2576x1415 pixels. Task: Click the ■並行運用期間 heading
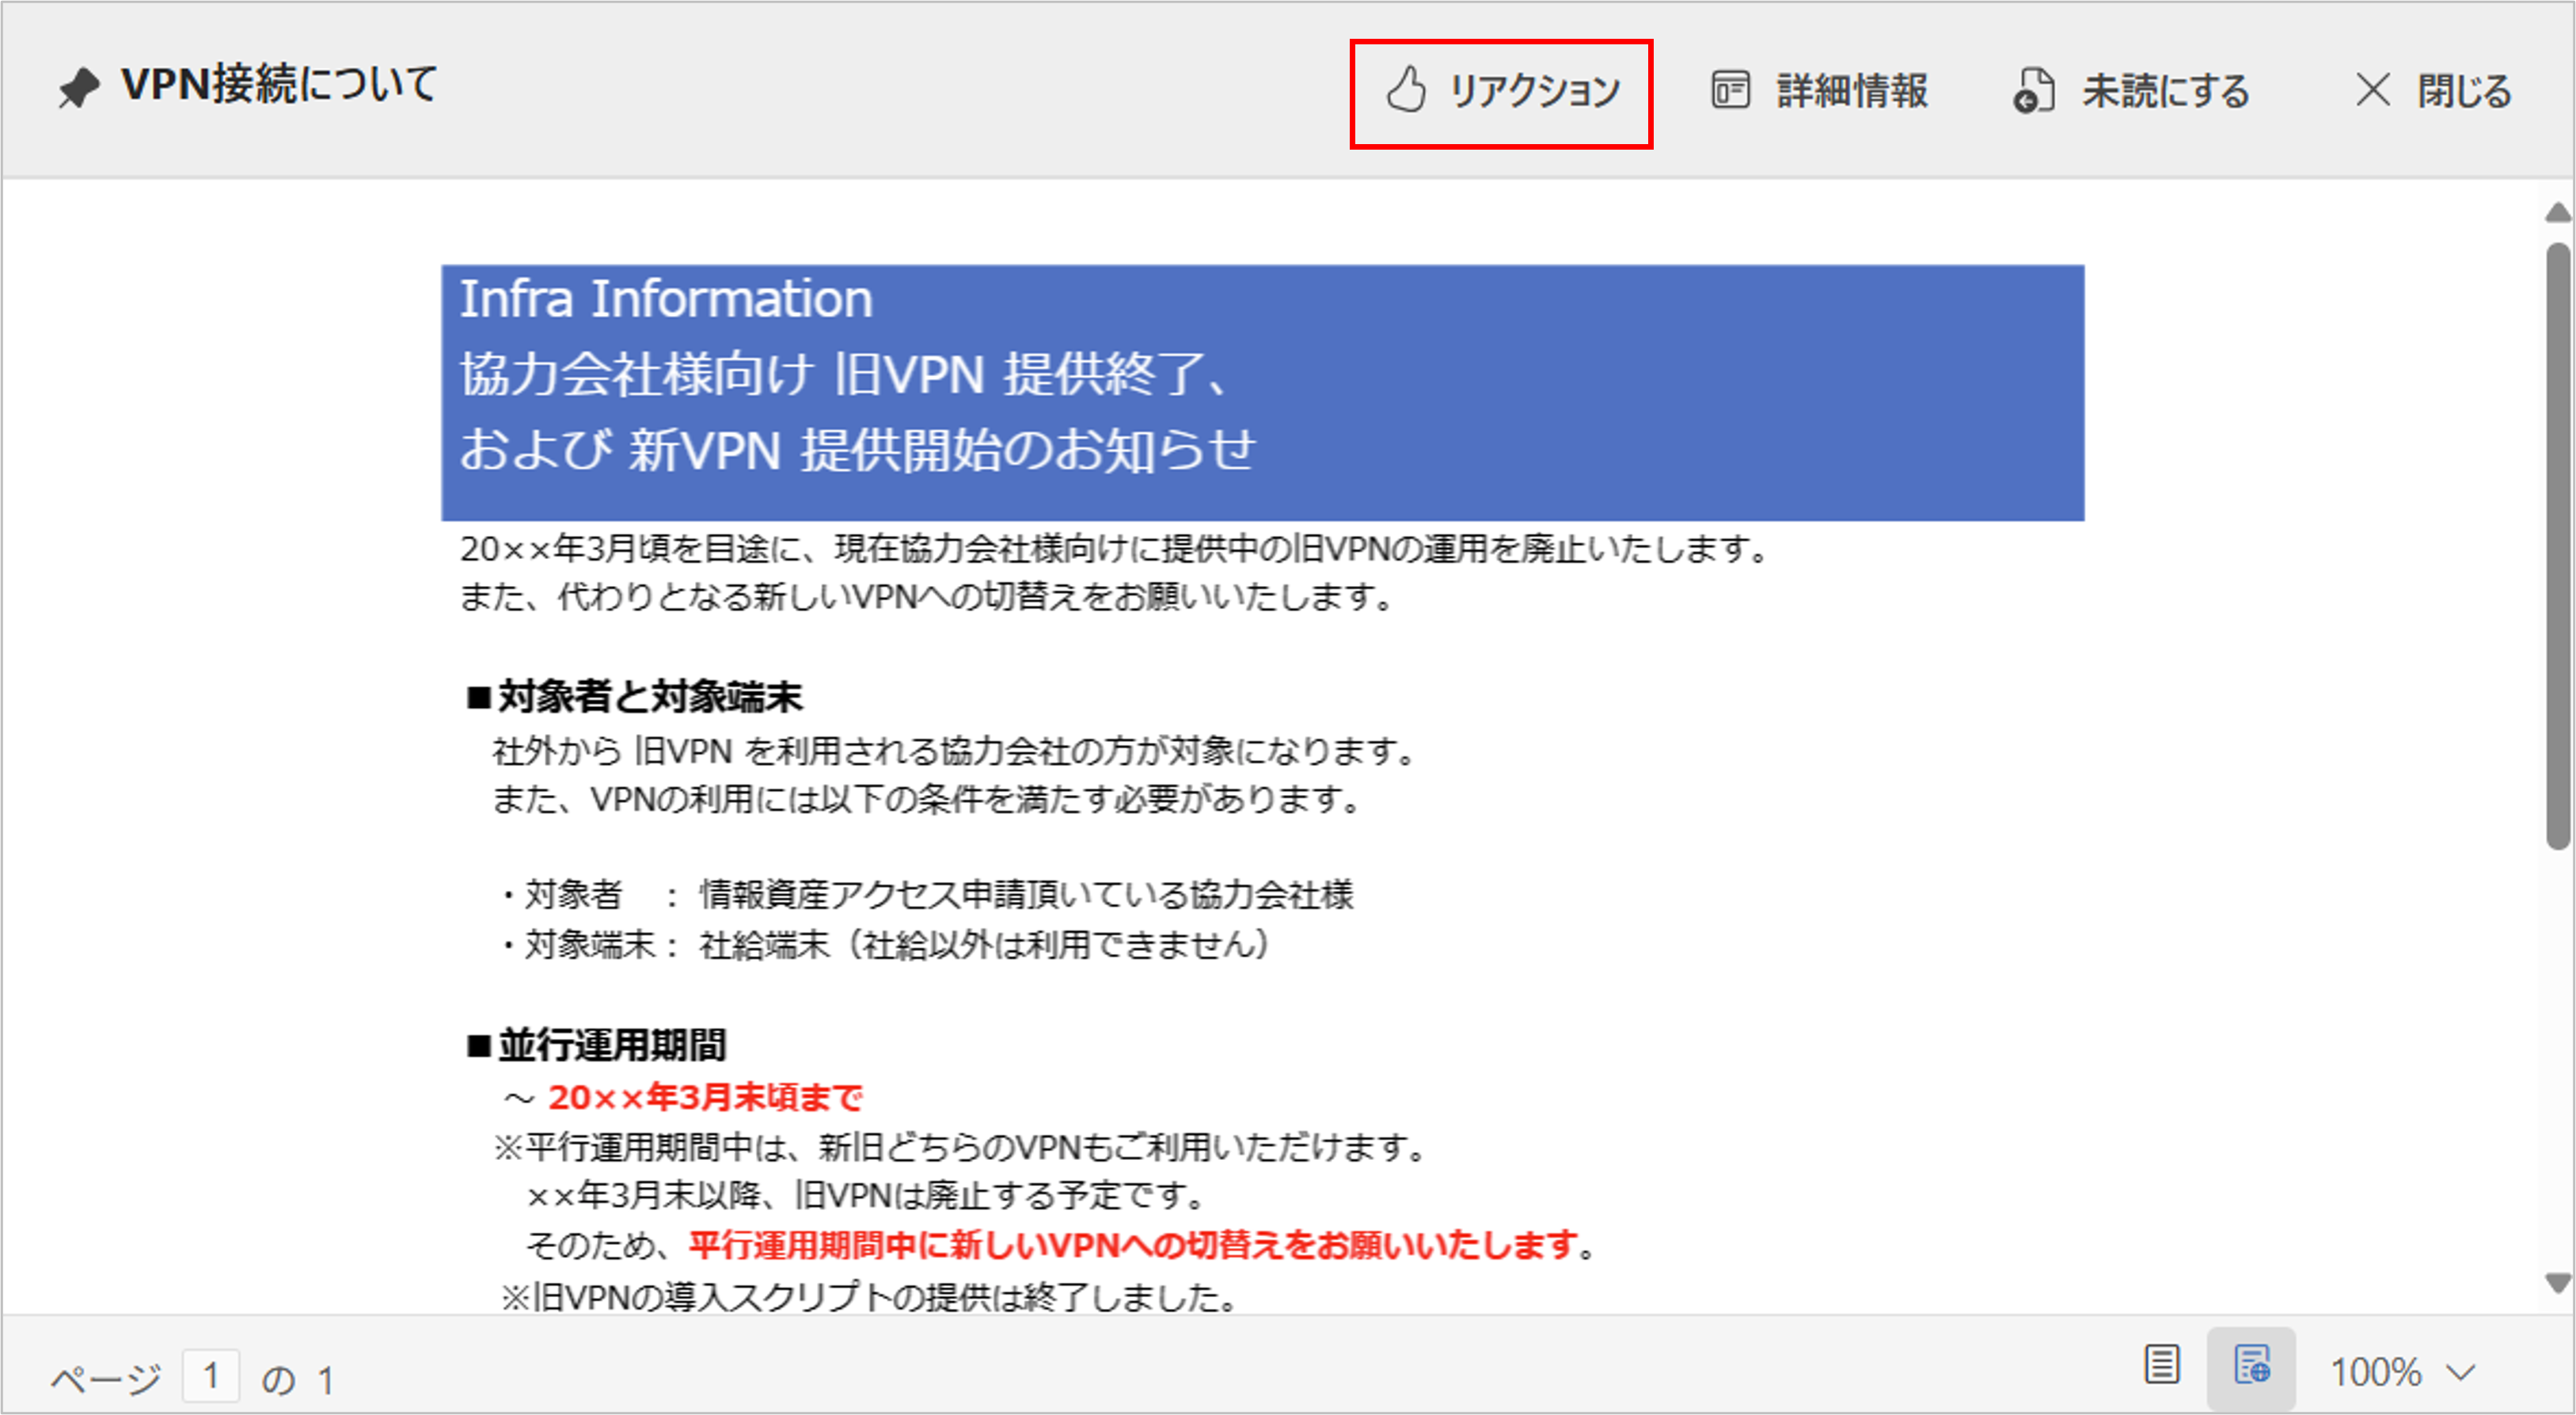pos(596,1045)
